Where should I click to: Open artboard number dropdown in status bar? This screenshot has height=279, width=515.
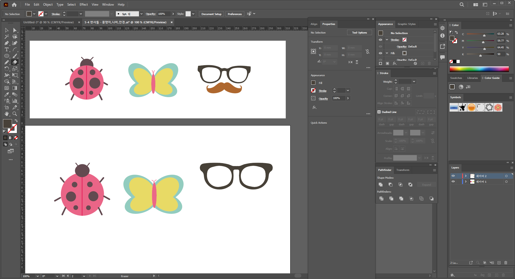(x=84, y=276)
